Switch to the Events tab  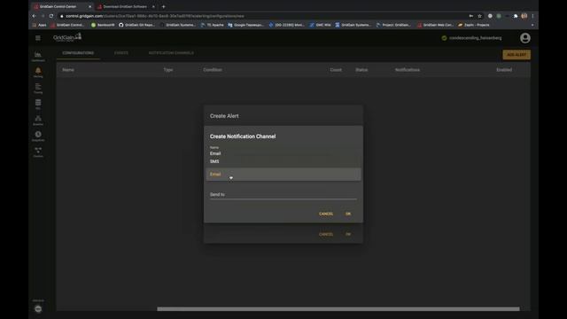[121, 53]
